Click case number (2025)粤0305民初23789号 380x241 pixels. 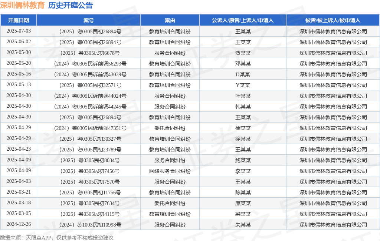click(x=90, y=150)
